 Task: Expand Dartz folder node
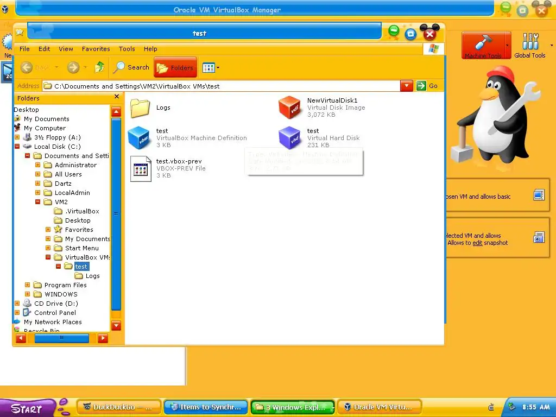[37, 184]
